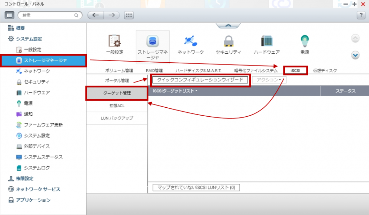
Task: Switch to the ボリューム管理 tab
Action: [x=119, y=70]
